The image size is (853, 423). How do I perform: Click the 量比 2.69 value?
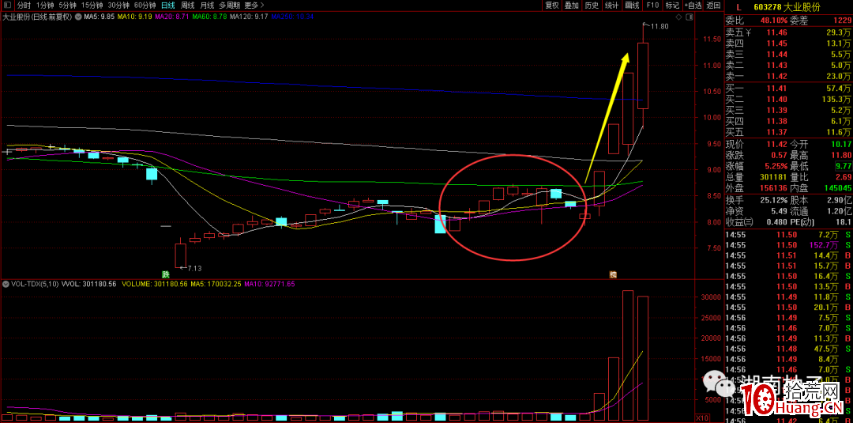(x=842, y=176)
